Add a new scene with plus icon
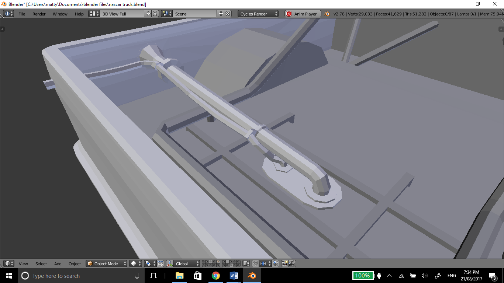Viewport: 504px width, 283px height. coord(221,14)
